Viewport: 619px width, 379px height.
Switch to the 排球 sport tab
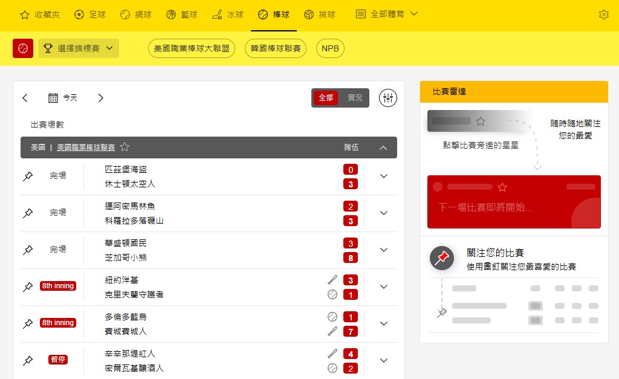[x=320, y=15]
